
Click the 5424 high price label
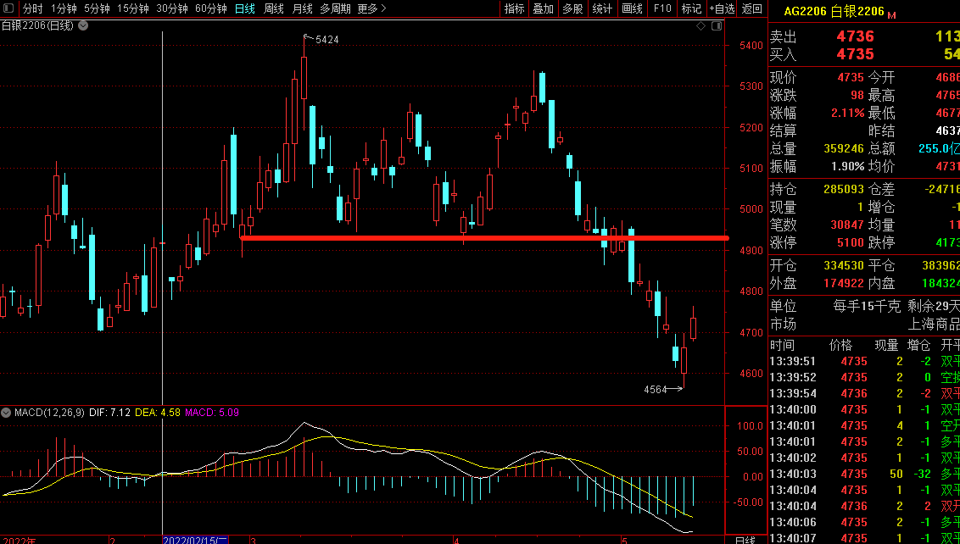327,40
